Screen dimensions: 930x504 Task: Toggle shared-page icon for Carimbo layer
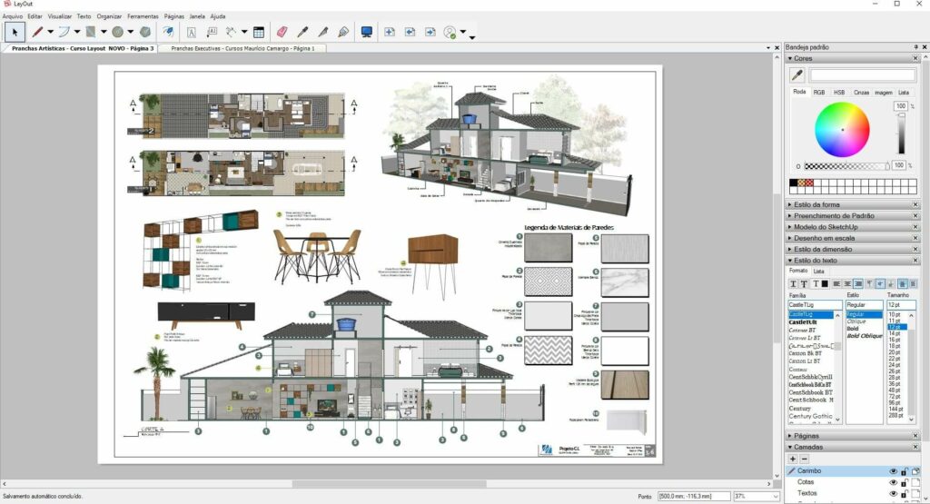915,471
